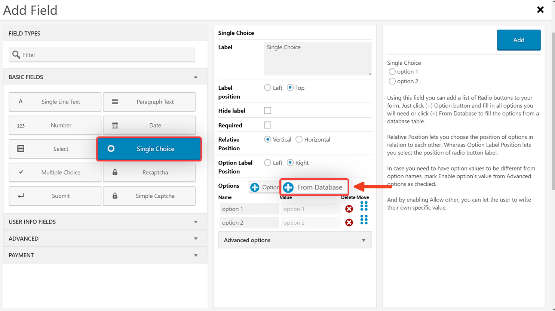The height and width of the screenshot is (311, 555).
Task: Click the circle icon on Single Choice field
Action: coord(111,149)
